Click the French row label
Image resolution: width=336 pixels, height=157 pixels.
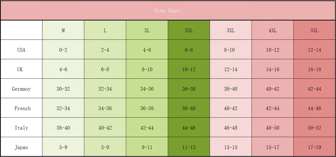click(x=22, y=108)
